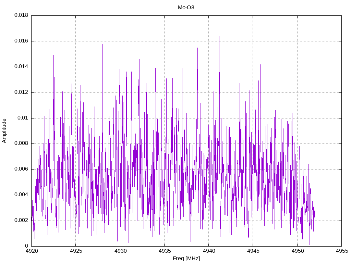Click the 0 y-axis tick label

click(x=27, y=246)
